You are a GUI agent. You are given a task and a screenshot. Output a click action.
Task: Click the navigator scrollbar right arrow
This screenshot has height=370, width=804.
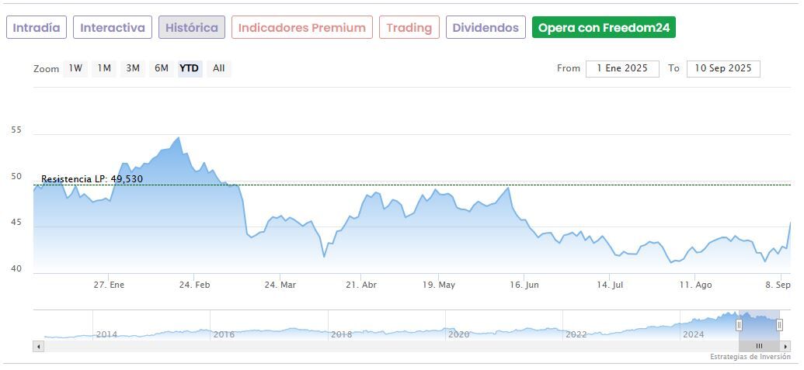[x=787, y=346]
